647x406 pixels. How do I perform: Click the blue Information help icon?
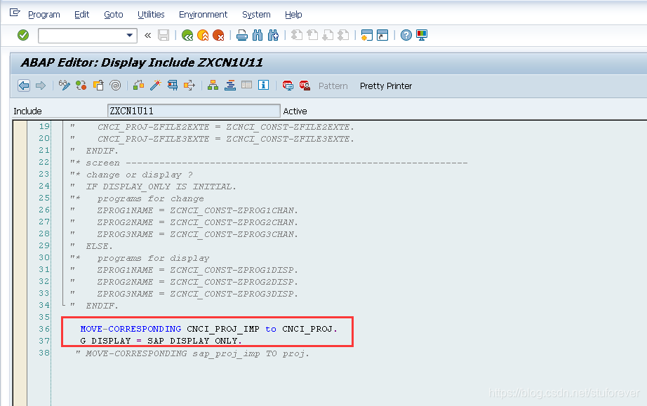[x=264, y=85]
